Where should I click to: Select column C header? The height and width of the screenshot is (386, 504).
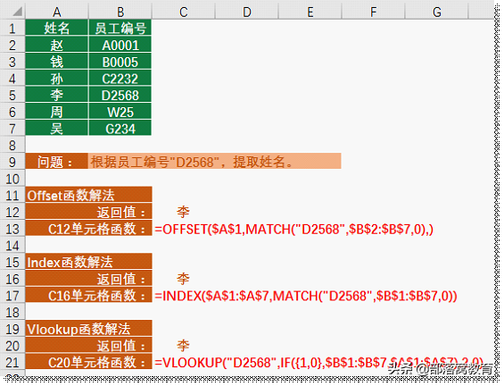(183, 13)
